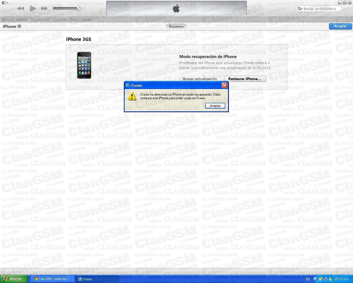
Task: Open the Archivo menu
Action: 7,20
